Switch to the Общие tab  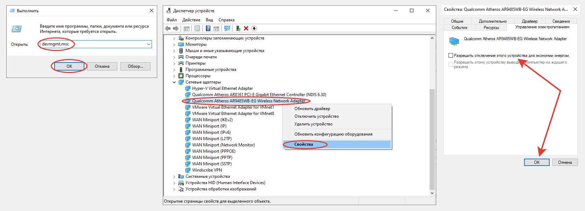(457, 21)
